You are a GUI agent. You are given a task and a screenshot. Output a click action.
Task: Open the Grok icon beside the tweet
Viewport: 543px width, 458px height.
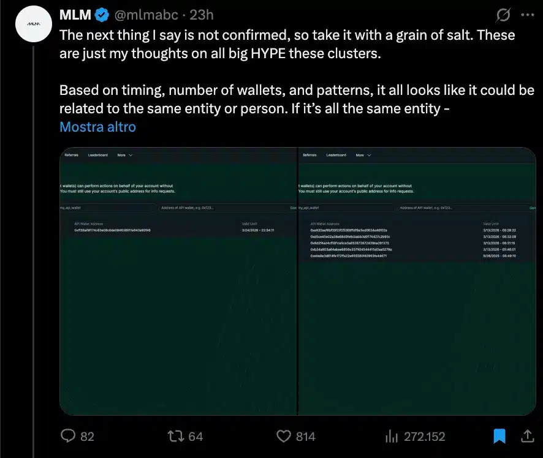coord(501,13)
